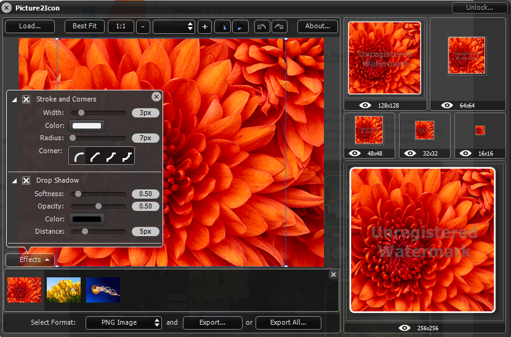Disable the Drop Shadow checkbox
Viewport: 511px width, 337px height.
click(26, 180)
